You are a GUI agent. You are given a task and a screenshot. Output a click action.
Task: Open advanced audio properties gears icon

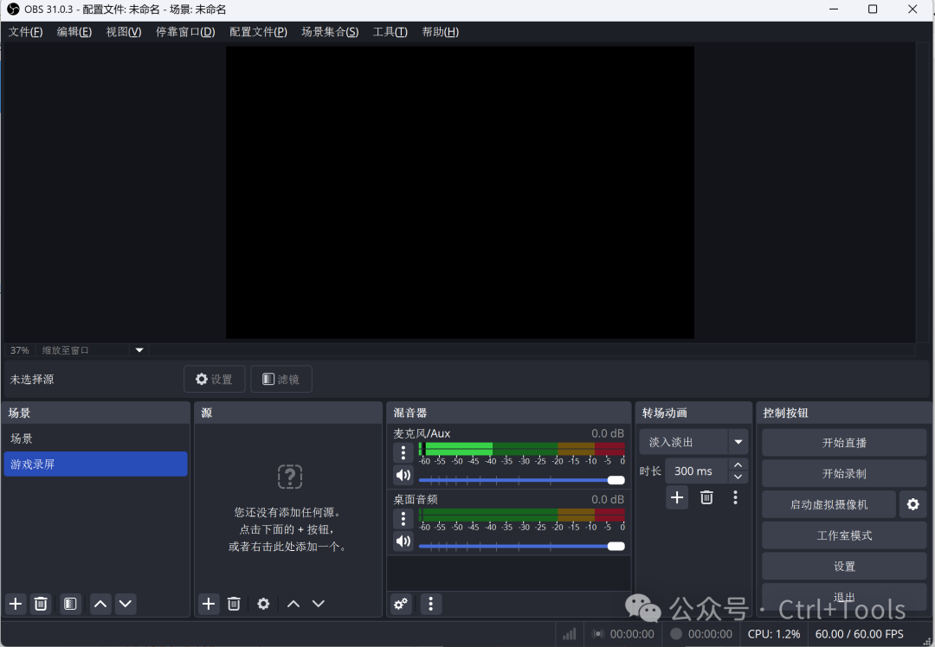pyautogui.click(x=401, y=604)
